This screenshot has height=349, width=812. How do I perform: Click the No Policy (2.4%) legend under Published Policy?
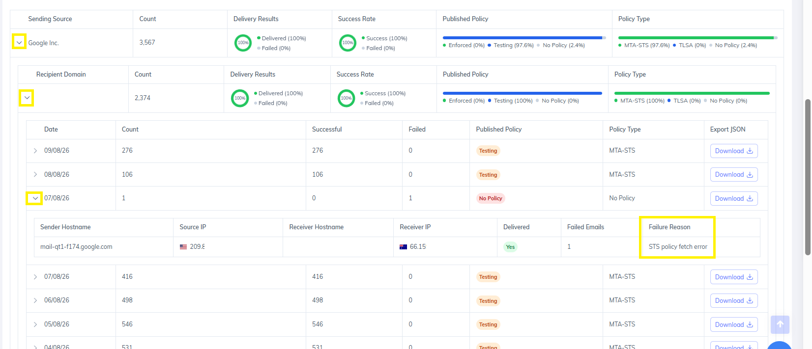pos(564,45)
